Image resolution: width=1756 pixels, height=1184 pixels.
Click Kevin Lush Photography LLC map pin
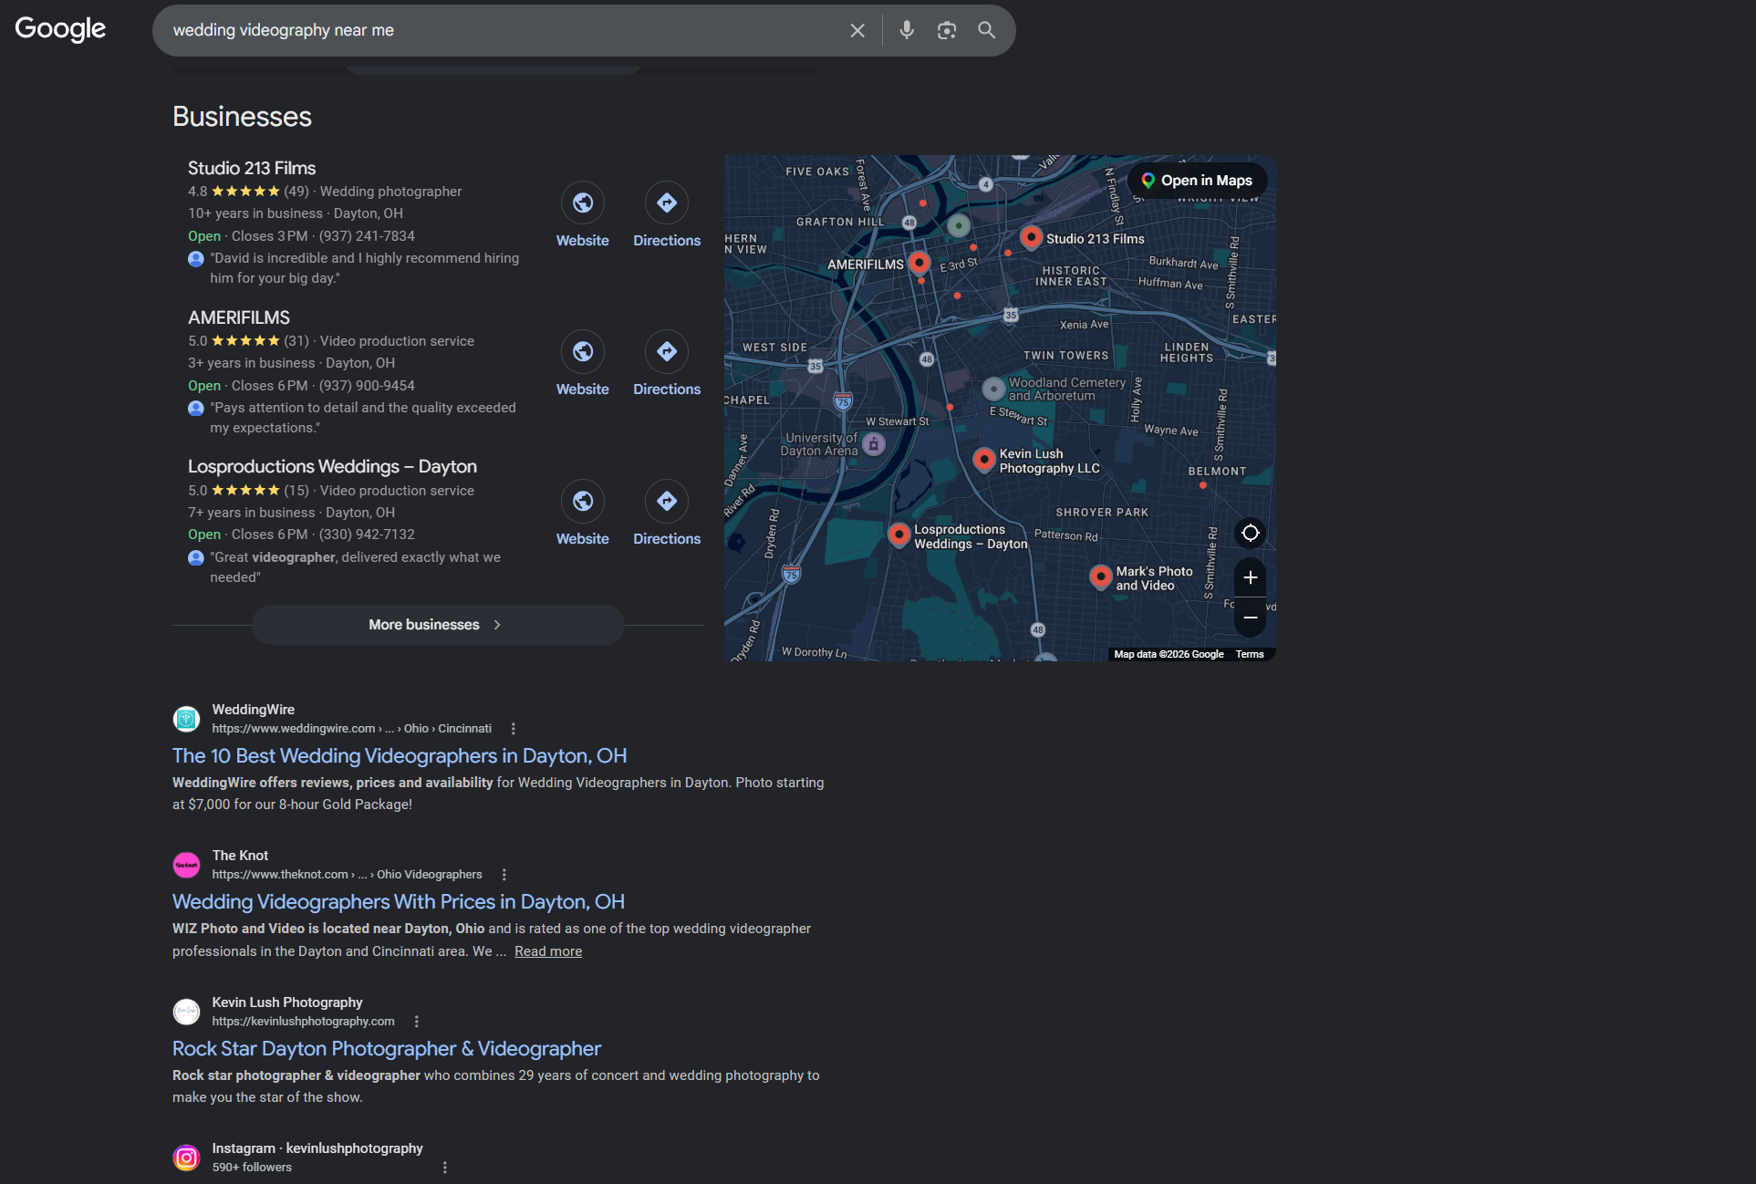pos(983,459)
